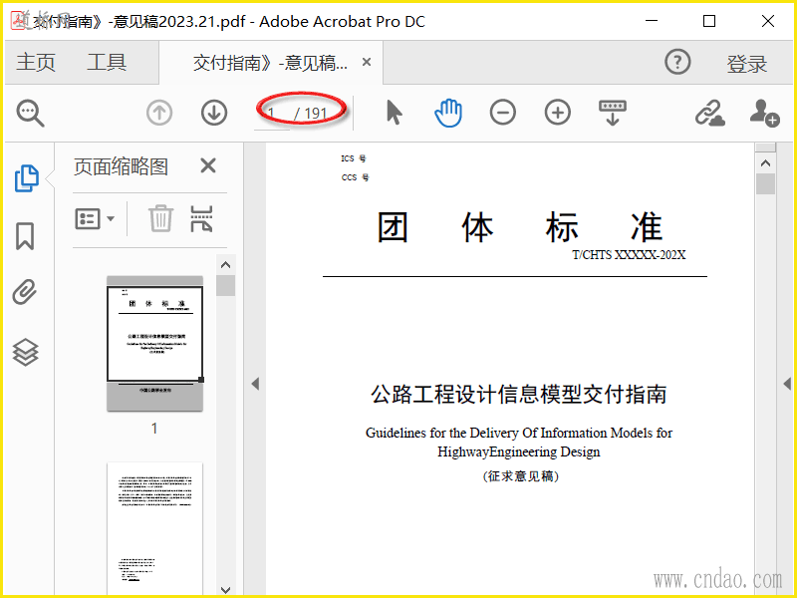The height and width of the screenshot is (598, 797).
Task: Share a link to the file
Action: click(710, 113)
